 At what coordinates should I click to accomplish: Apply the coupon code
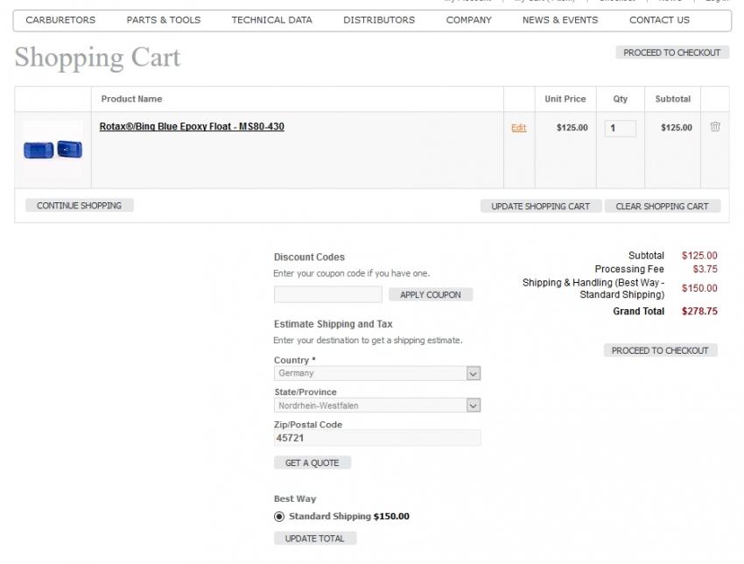pyautogui.click(x=431, y=295)
